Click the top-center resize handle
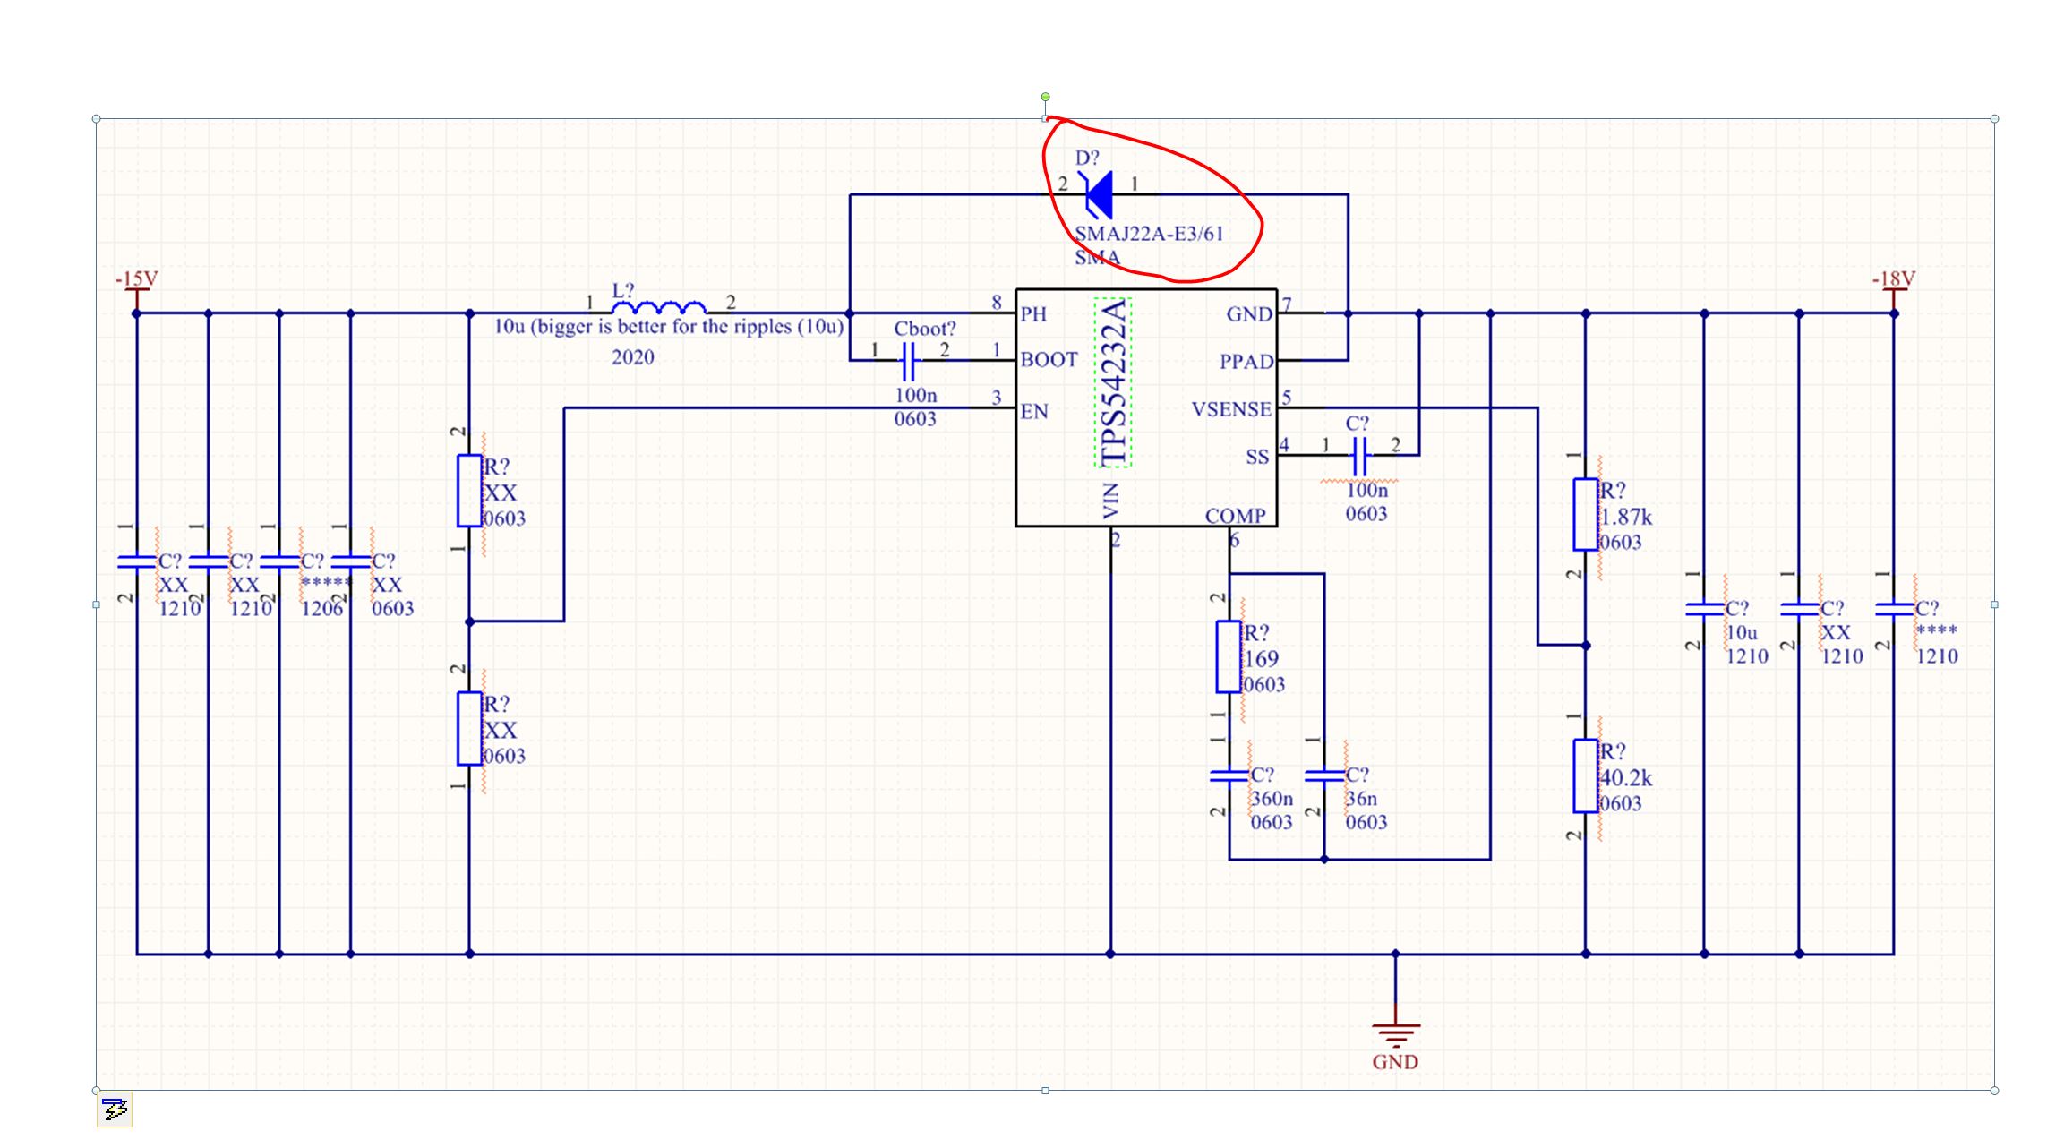This screenshot has height=1148, width=2047. point(1045,118)
